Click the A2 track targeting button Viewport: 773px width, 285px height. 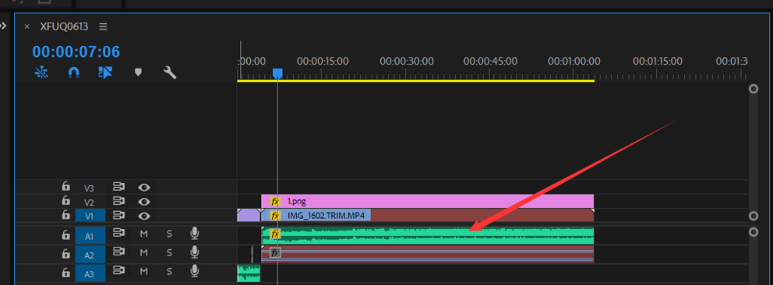point(90,255)
